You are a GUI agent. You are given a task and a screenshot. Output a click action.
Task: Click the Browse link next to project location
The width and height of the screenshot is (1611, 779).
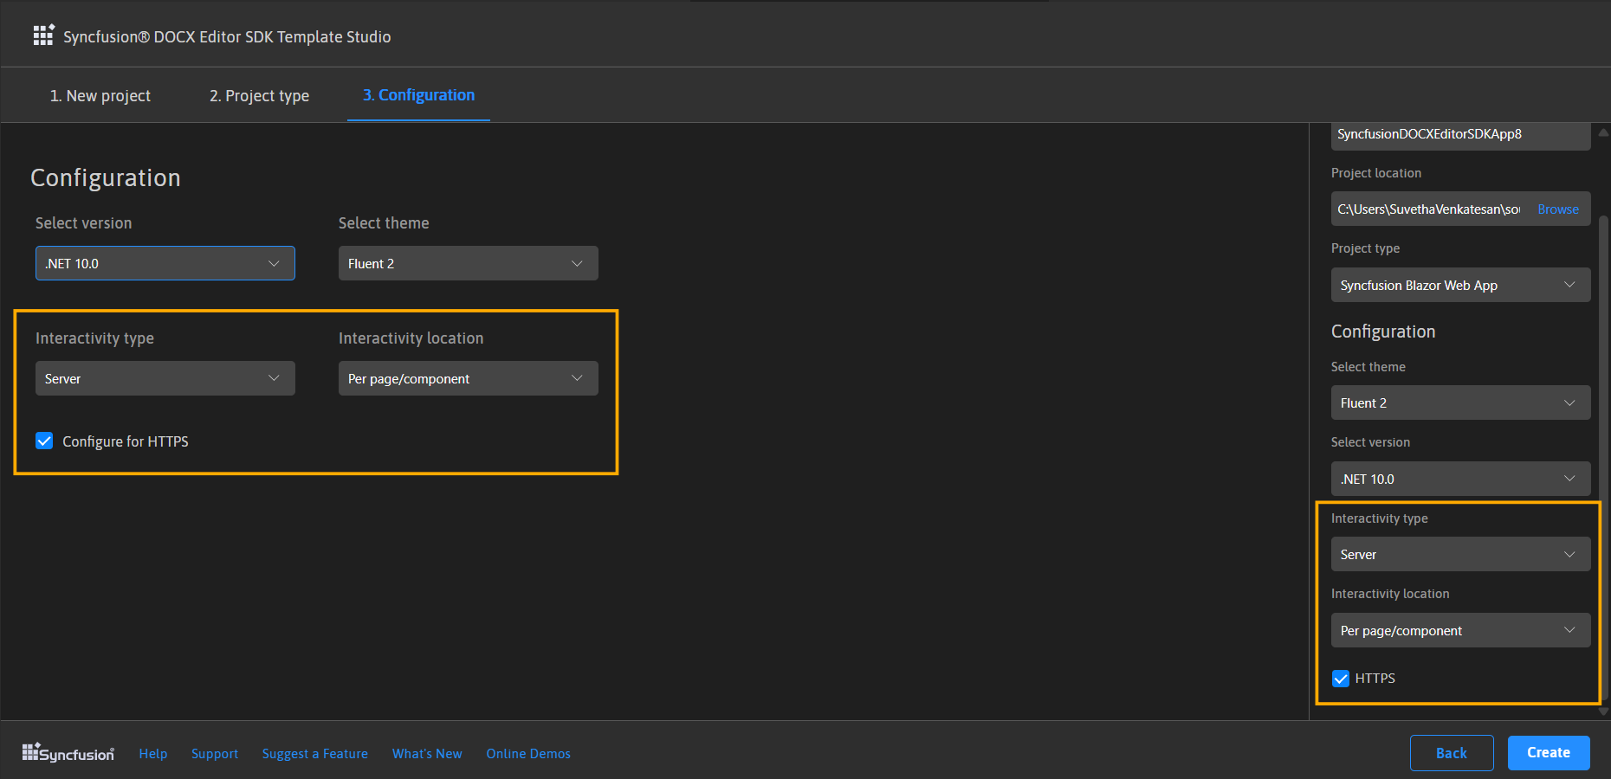1557,209
